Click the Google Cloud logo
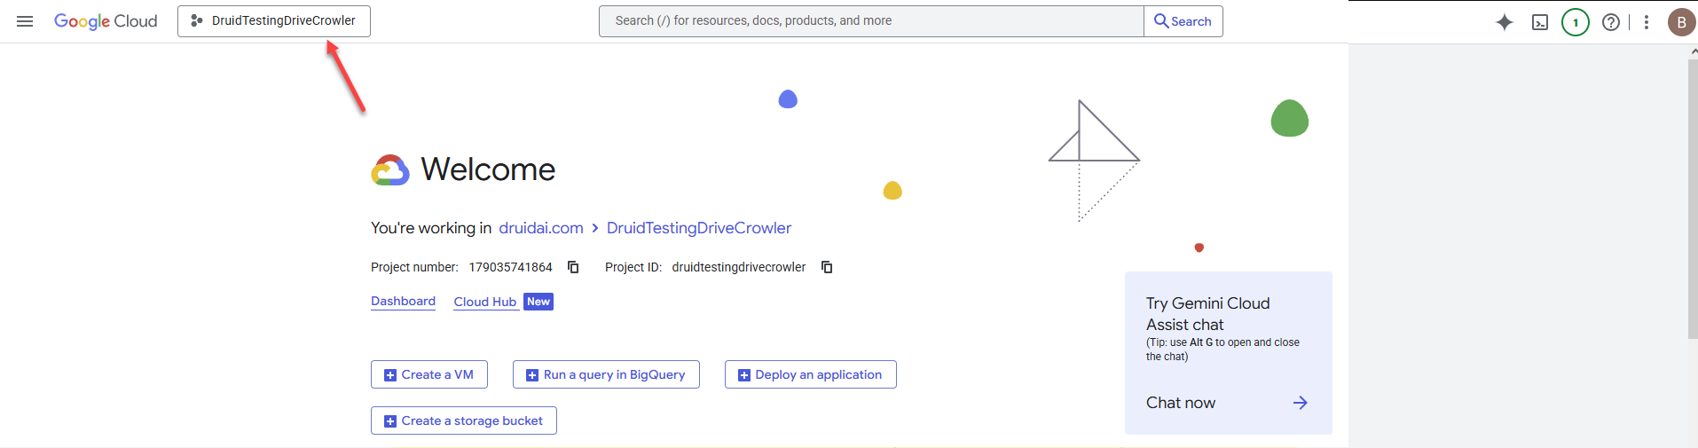The height and width of the screenshot is (448, 1698). click(106, 21)
